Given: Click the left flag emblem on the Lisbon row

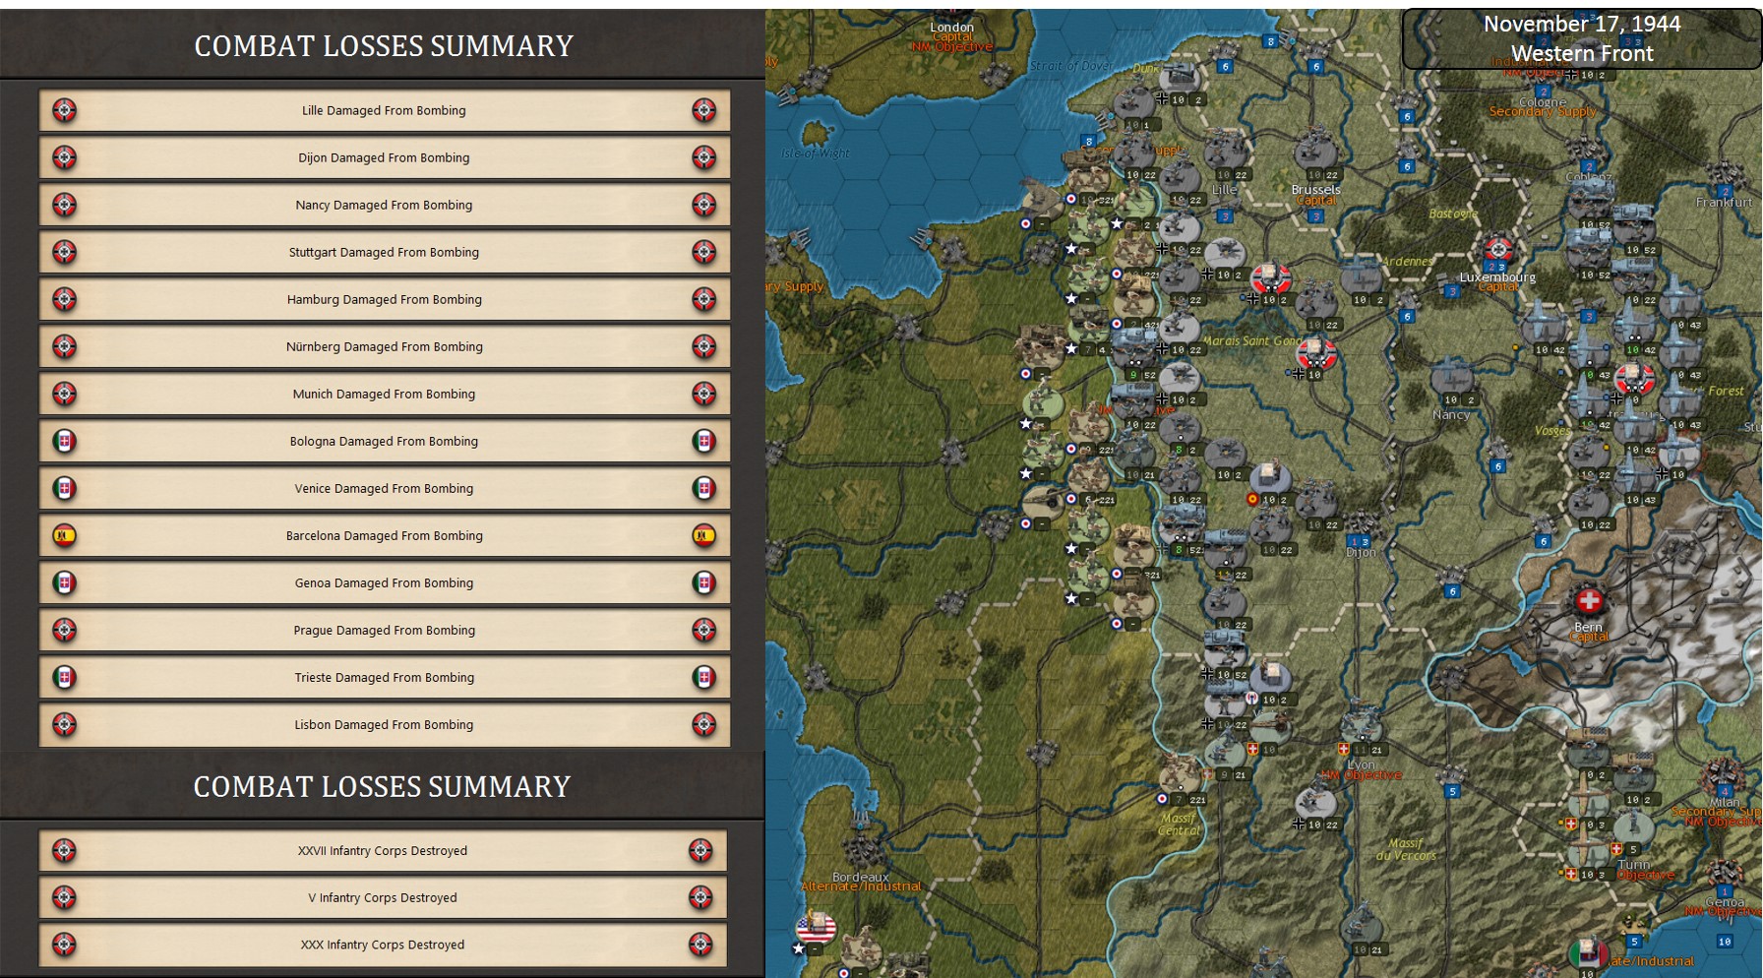Looking at the screenshot, I should [64, 724].
